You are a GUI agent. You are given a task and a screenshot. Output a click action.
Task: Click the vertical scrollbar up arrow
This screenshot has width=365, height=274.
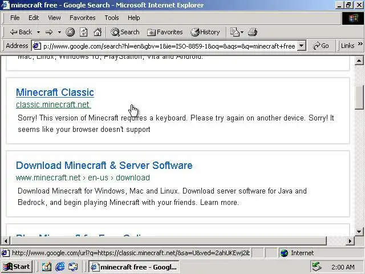click(x=359, y=61)
